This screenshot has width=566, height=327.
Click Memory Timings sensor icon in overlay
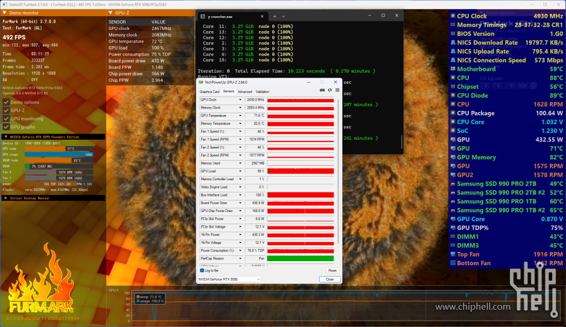point(453,25)
